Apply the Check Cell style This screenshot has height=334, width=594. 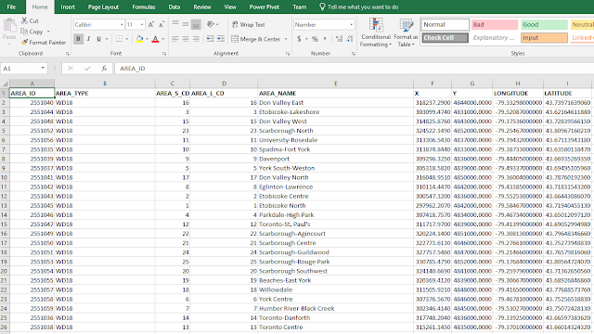(445, 38)
